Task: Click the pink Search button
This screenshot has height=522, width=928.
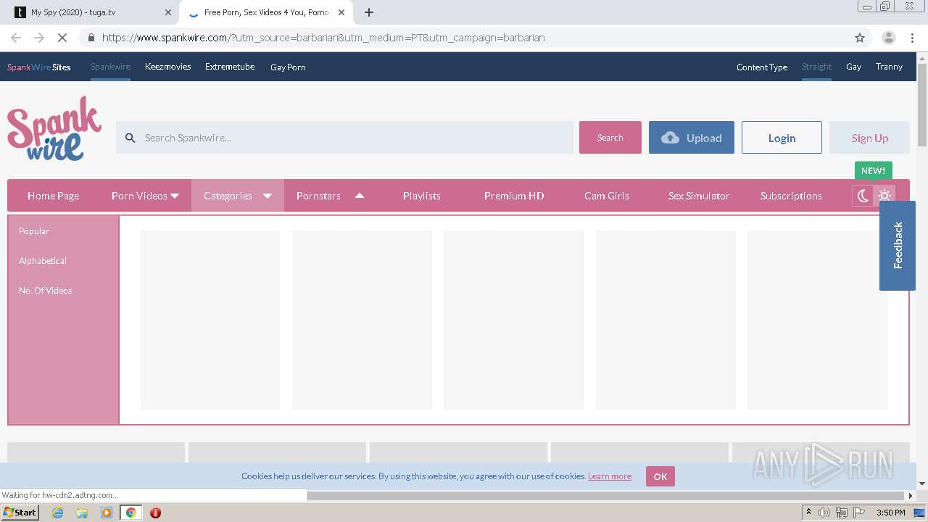Action: [x=610, y=138]
